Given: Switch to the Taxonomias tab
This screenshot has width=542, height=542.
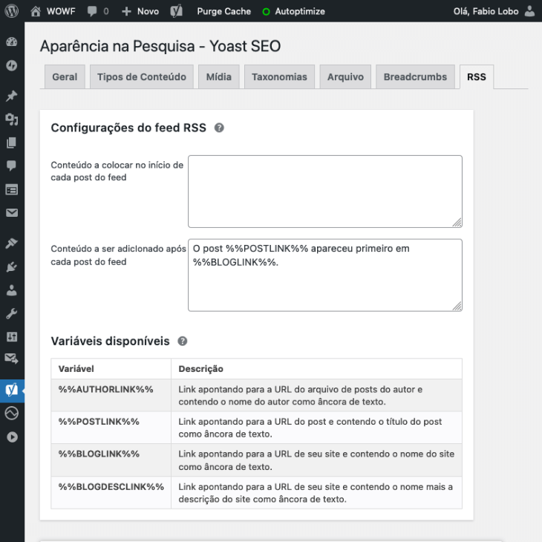Looking at the screenshot, I should pos(279,76).
